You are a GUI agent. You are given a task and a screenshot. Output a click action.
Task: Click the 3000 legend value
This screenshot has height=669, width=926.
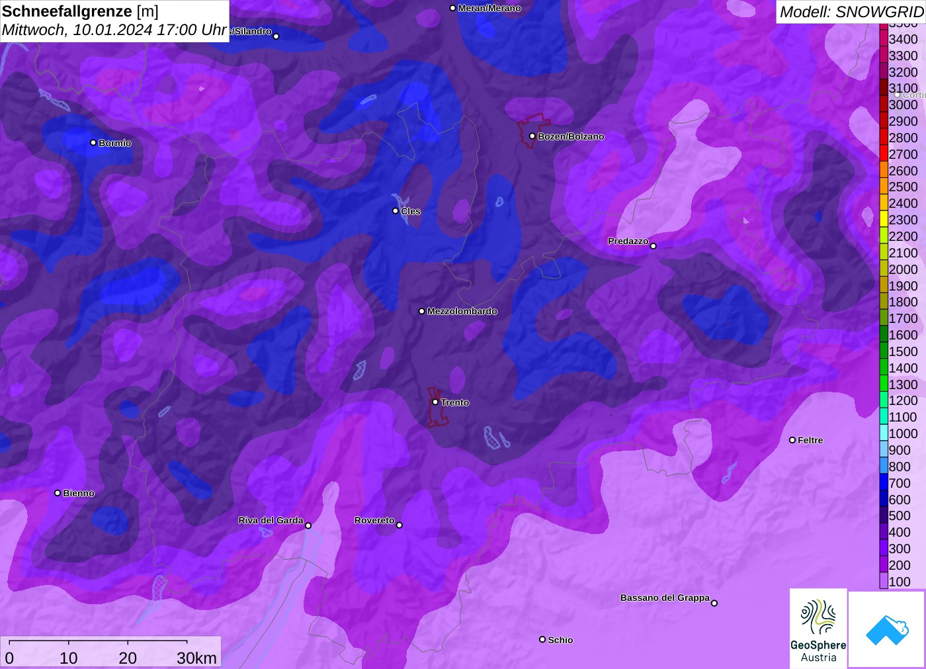[x=904, y=105]
